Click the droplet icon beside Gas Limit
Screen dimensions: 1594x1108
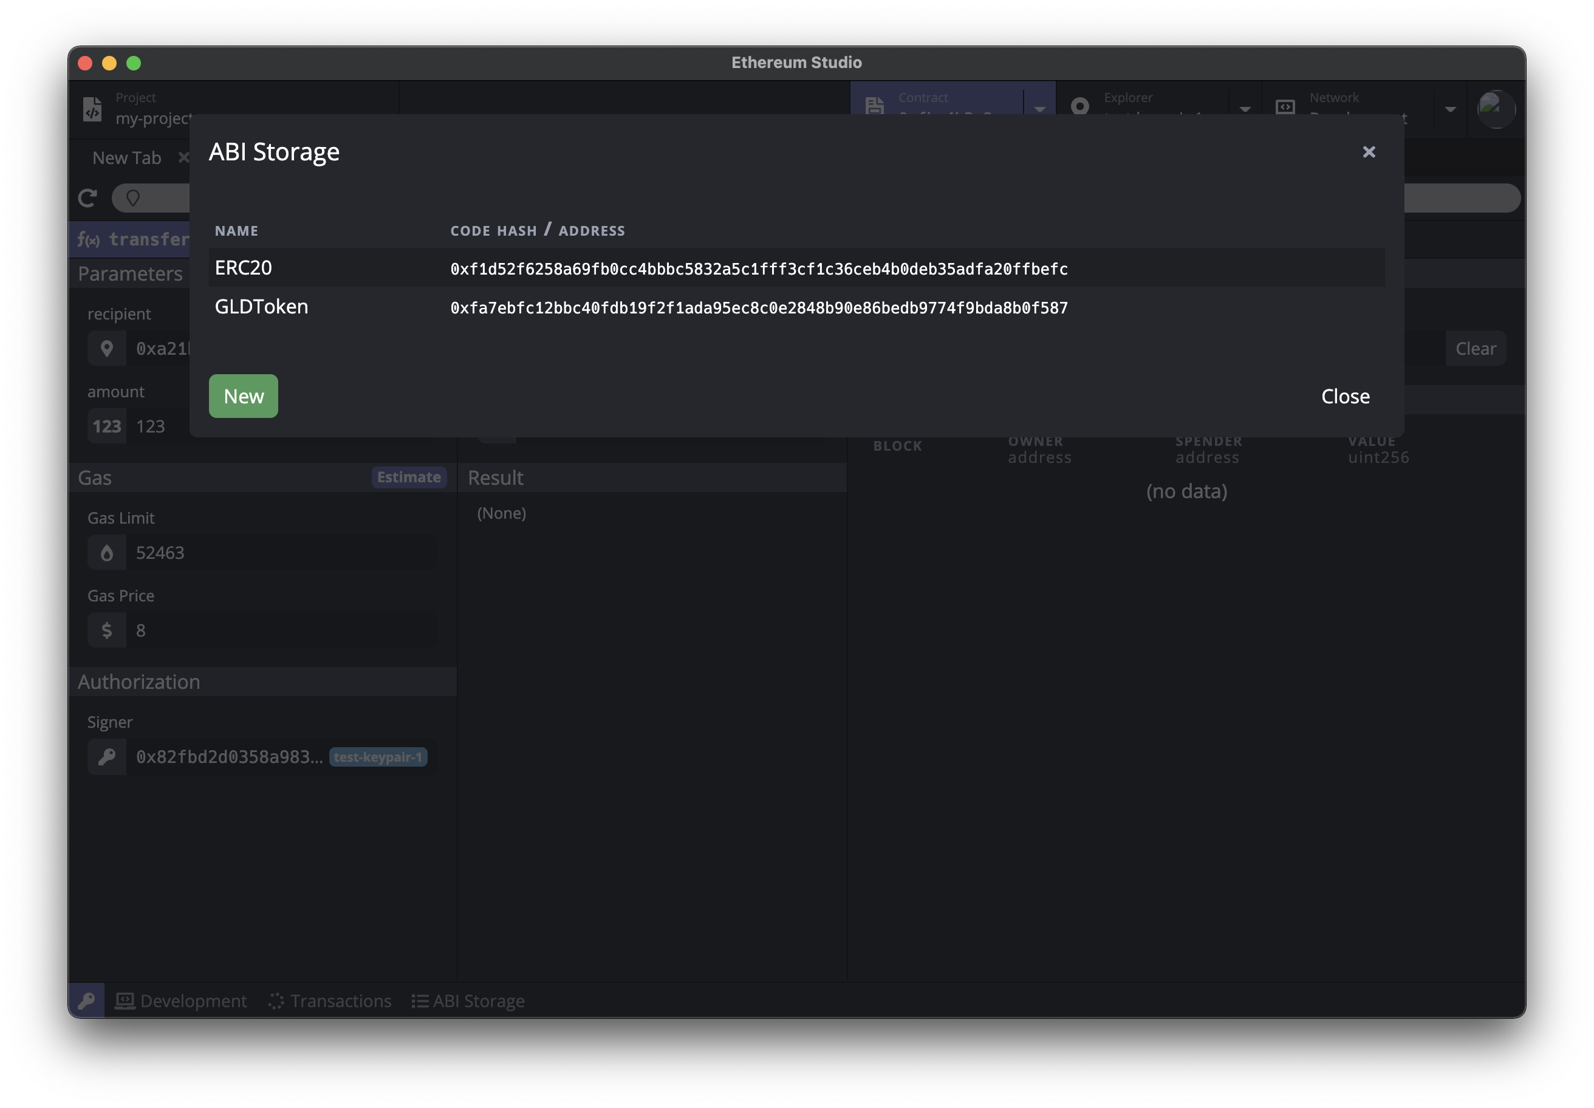click(107, 553)
